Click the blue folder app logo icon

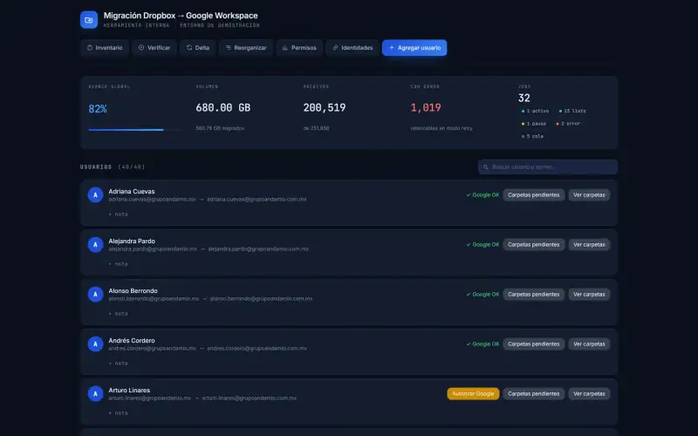pyautogui.click(x=89, y=20)
